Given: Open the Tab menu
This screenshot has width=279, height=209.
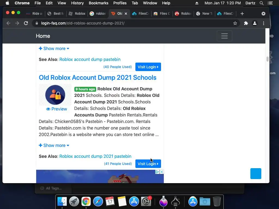Looking at the screenshot, I should click(135, 3).
